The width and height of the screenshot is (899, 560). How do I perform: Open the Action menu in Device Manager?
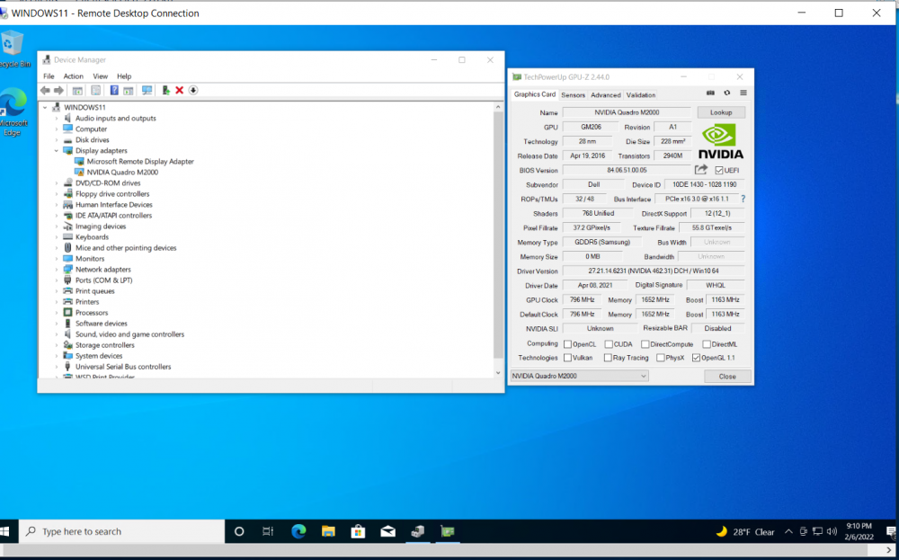click(74, 76)
